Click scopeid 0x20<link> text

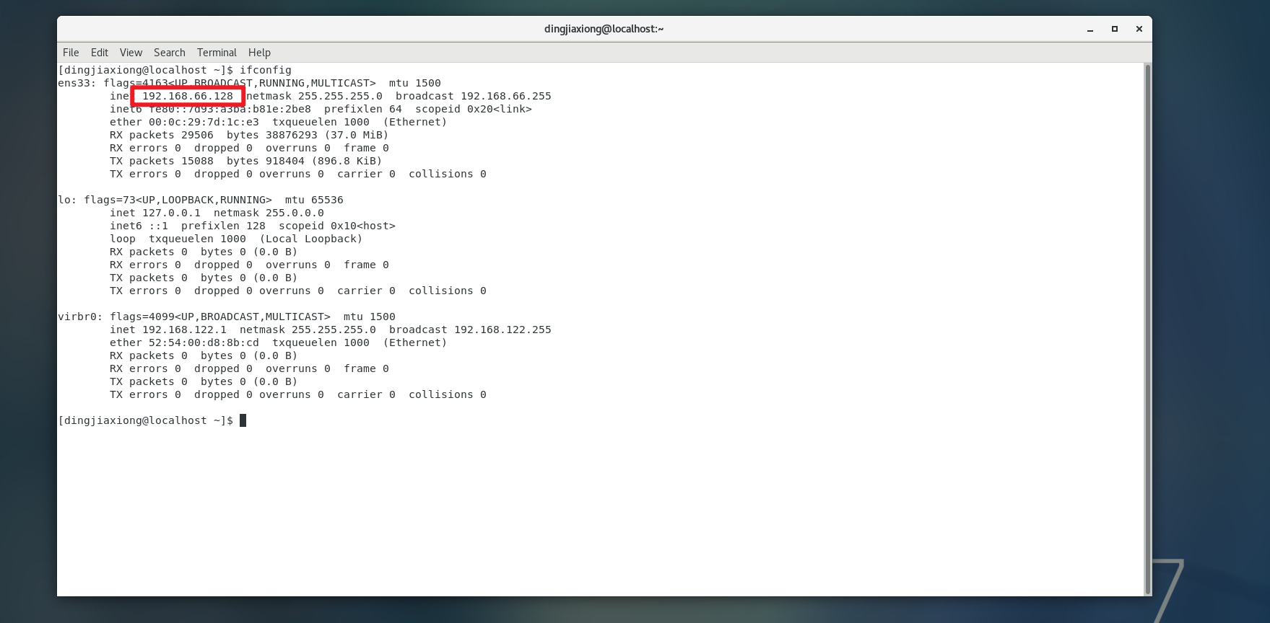[474, 109]
